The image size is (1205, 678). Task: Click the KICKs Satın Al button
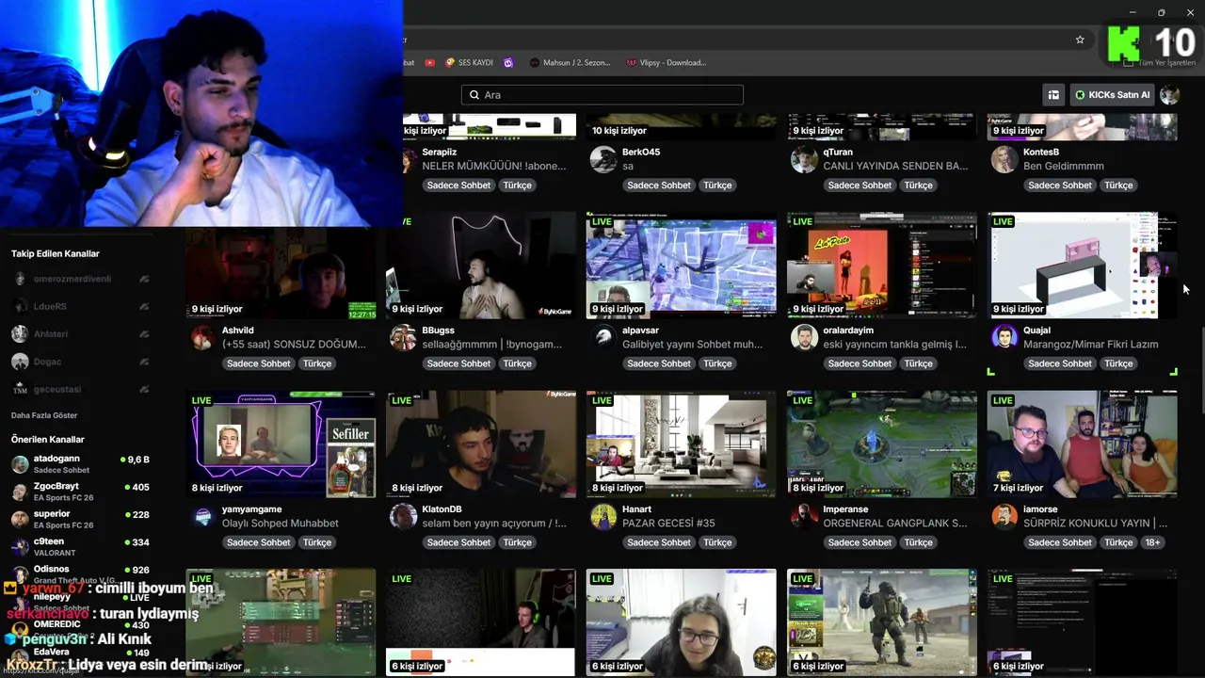tap(1113, 95)
